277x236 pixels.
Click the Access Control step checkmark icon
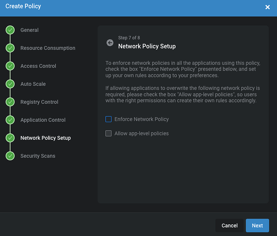pos(10,66)
